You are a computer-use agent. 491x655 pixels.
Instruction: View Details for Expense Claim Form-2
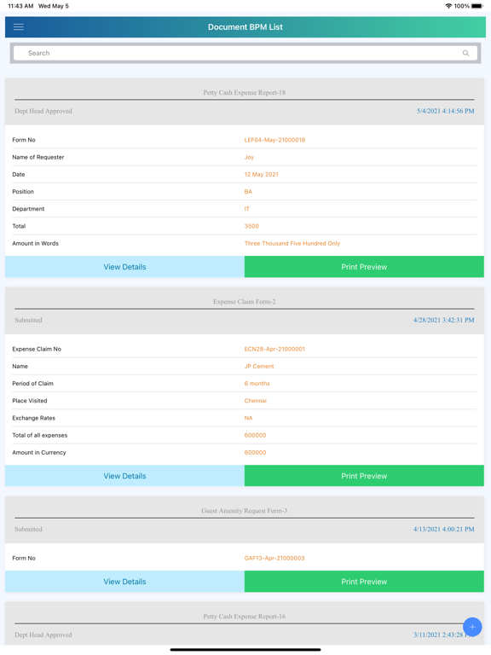tap(124, 476)
